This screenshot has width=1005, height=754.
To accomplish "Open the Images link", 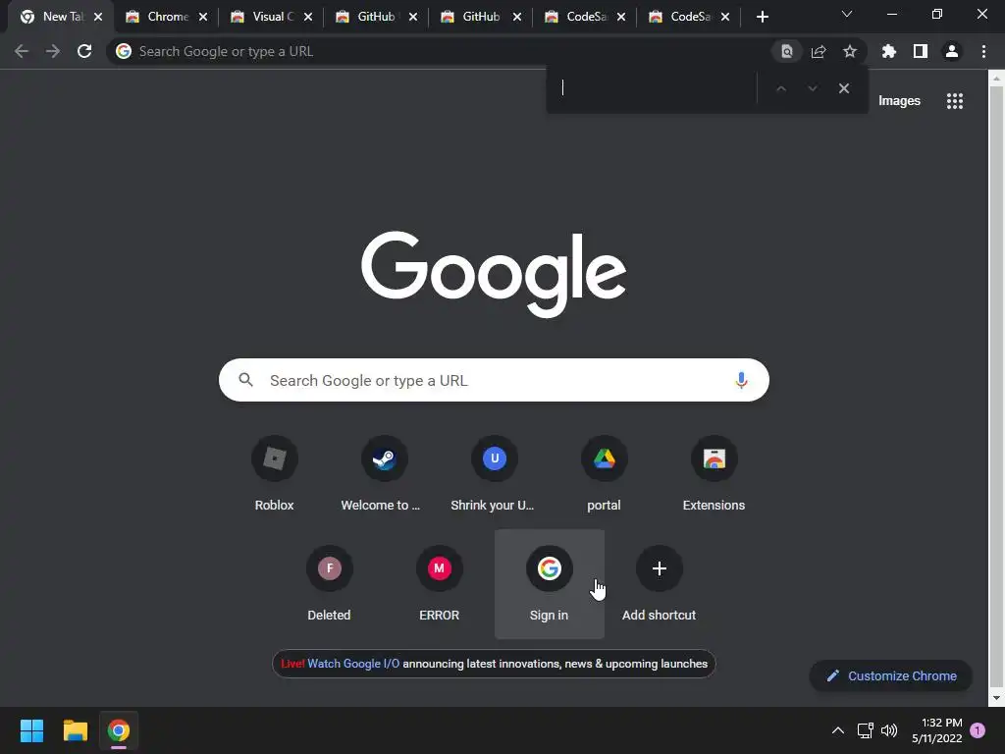I will coord(899,101).
